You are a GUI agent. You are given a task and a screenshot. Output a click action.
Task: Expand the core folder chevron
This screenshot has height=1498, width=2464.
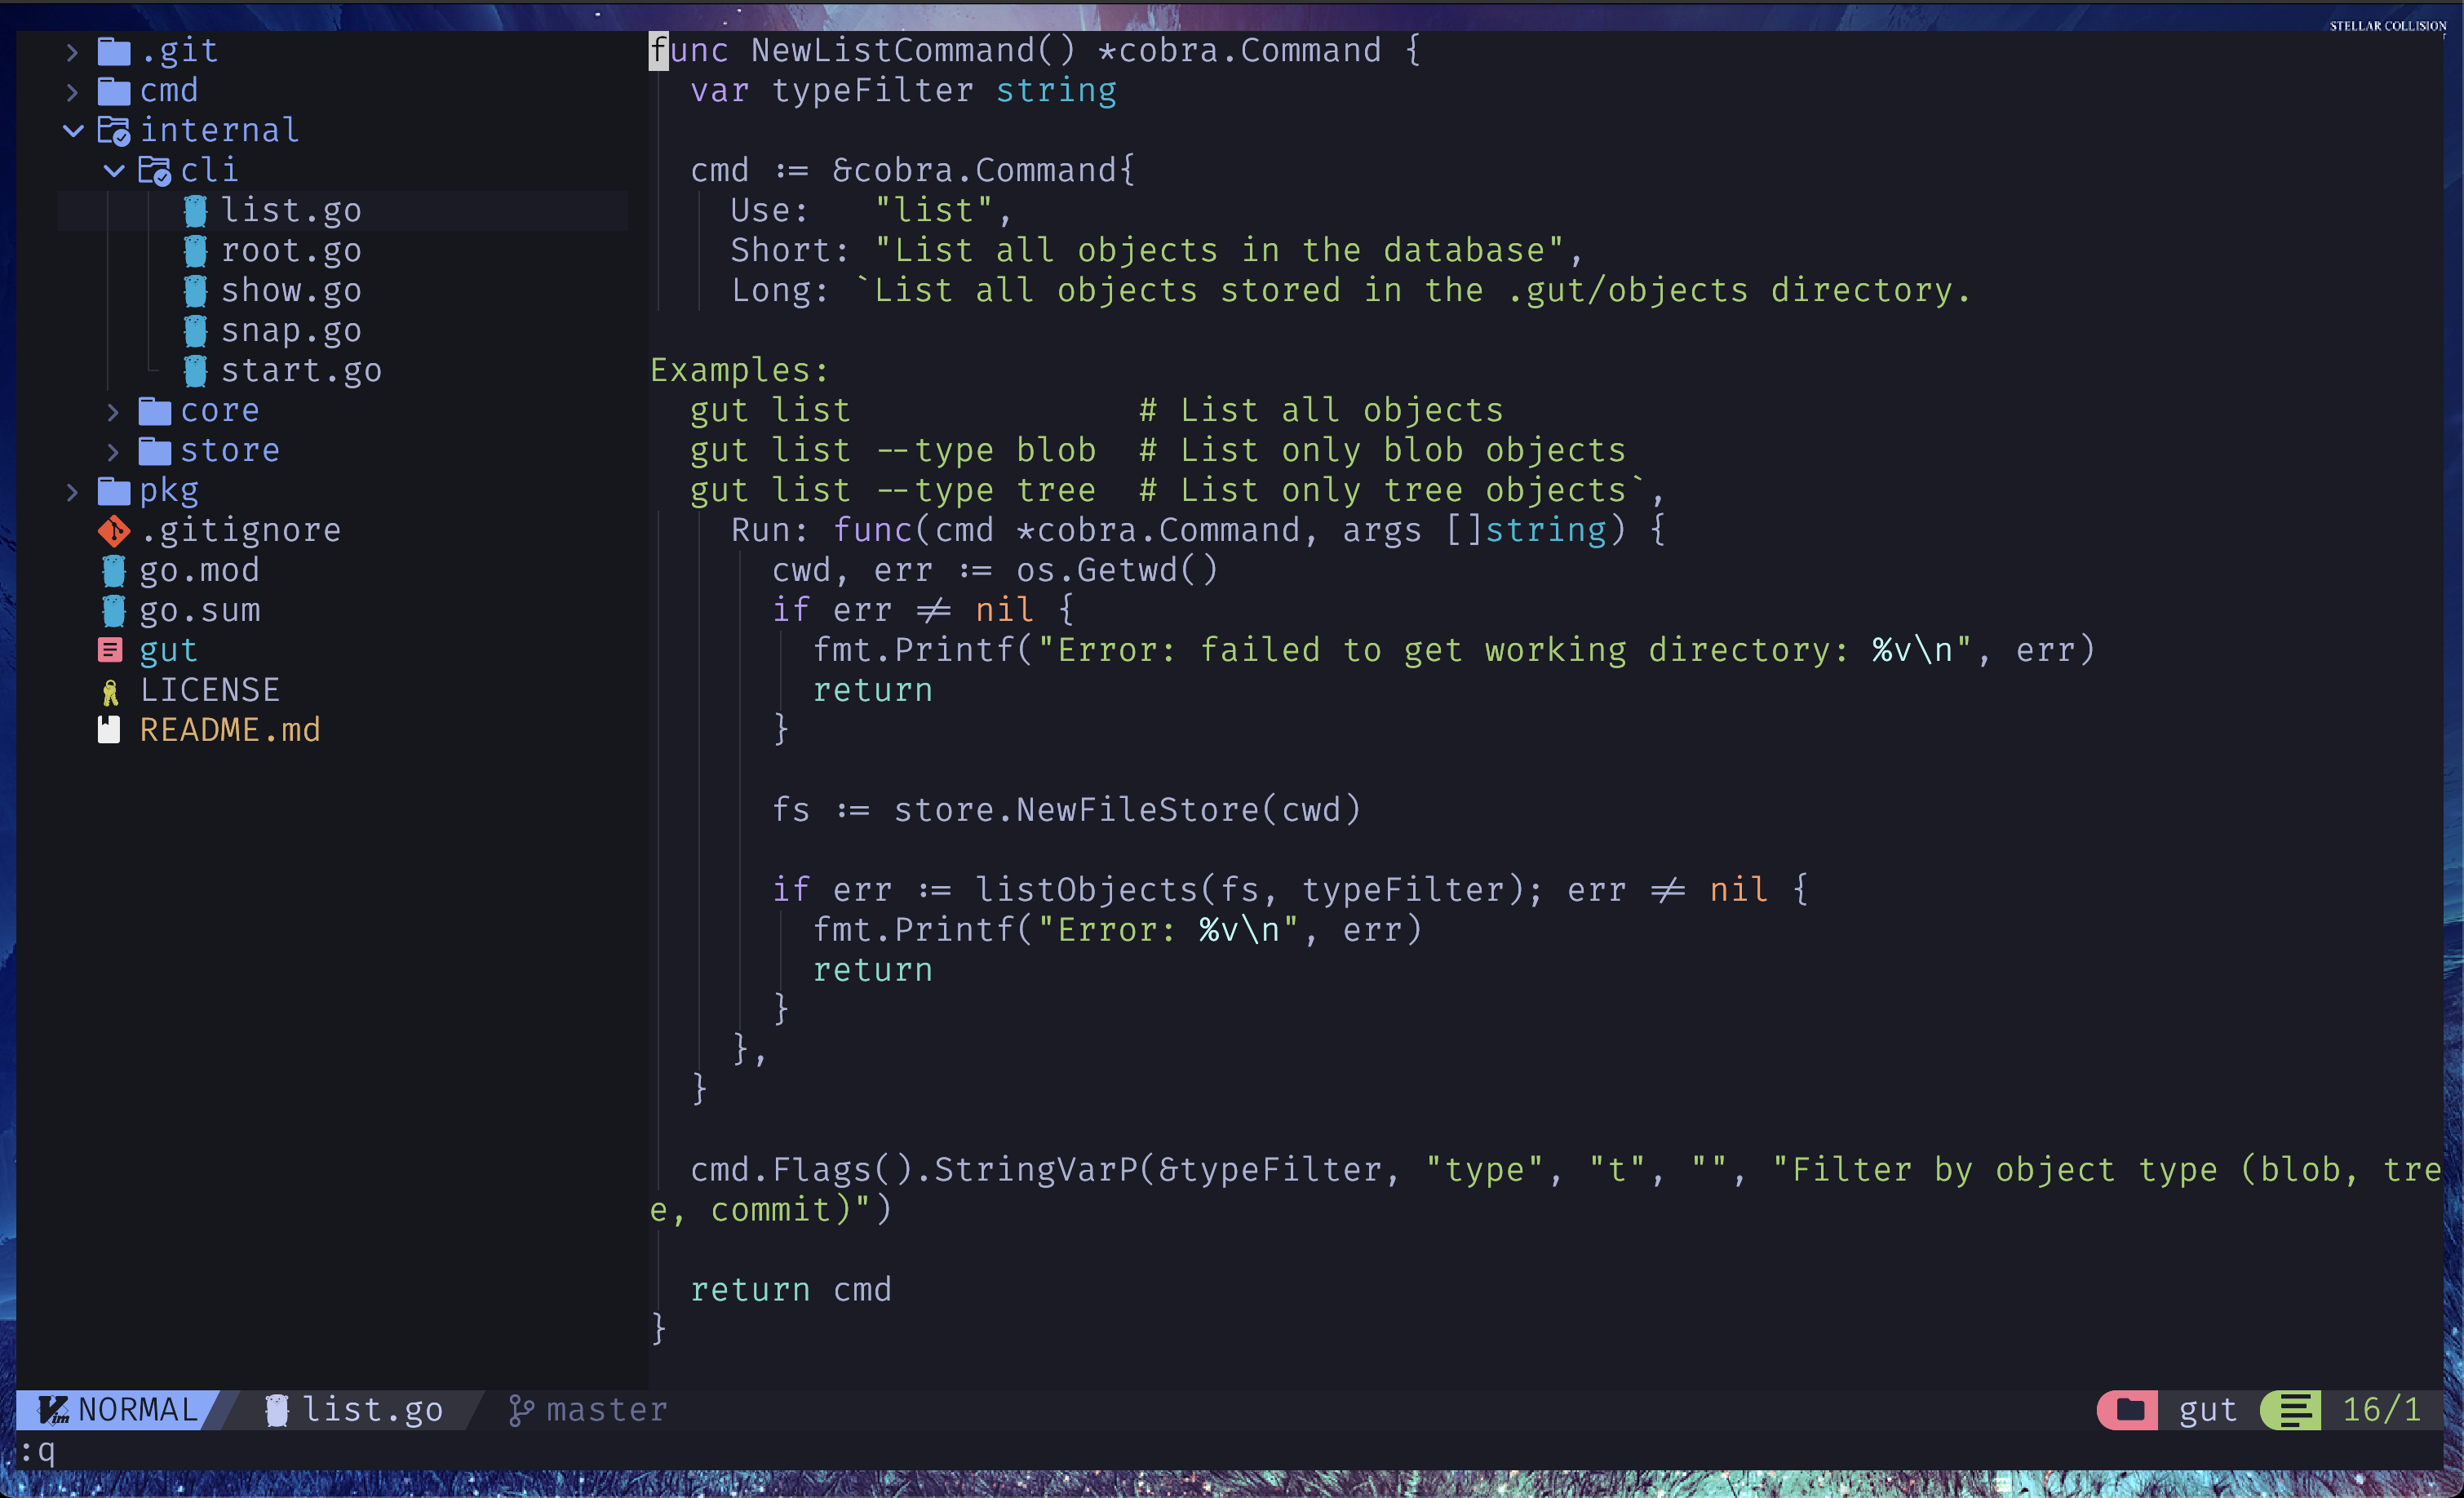[113, 411]
